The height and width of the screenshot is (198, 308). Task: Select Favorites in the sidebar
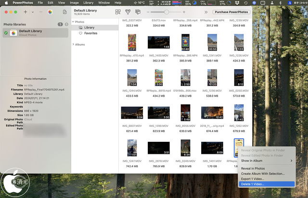coord(90,34)
